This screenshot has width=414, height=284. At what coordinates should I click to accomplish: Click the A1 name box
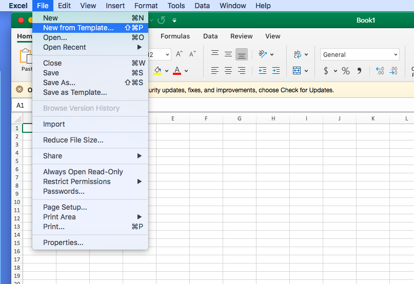click(x=22, y=105)
